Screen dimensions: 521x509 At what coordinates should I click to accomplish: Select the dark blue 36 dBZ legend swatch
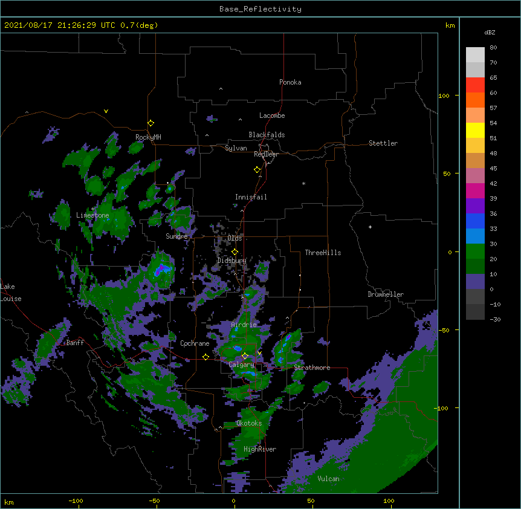coord(475,221)
